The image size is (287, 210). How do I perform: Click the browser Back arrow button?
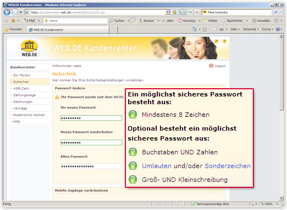click(7, 12)
